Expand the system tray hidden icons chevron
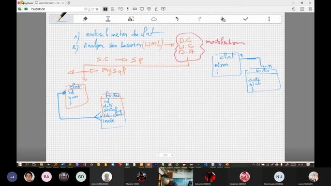Viewport: 331px width, 186px height. click(253, 164)
